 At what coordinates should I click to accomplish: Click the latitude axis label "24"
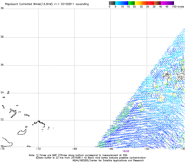(2, 92)
